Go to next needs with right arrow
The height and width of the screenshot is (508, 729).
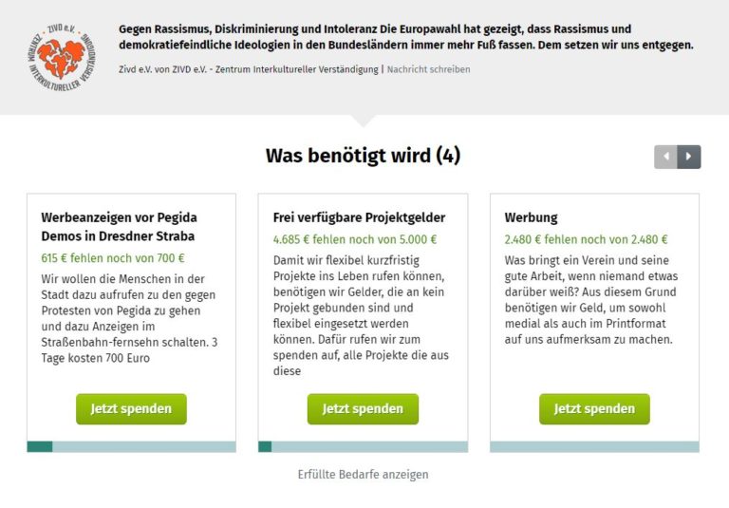click(x=689, y=157)
